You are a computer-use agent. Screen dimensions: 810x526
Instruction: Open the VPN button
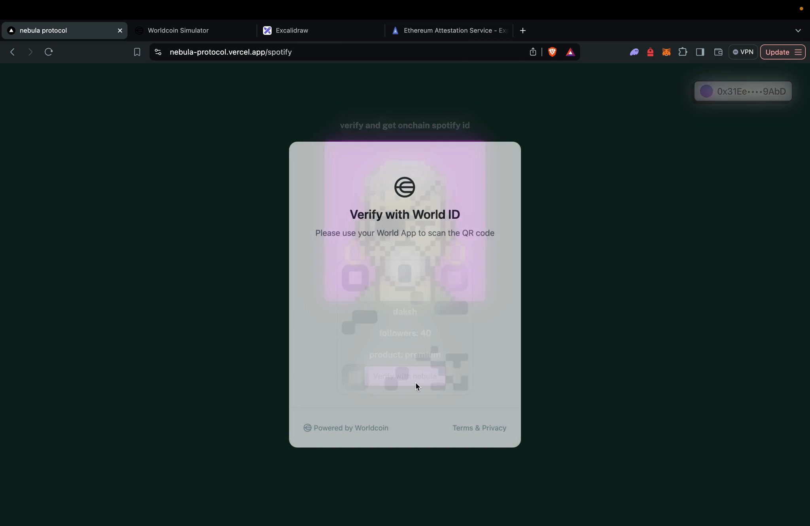[x=743, y=52]
